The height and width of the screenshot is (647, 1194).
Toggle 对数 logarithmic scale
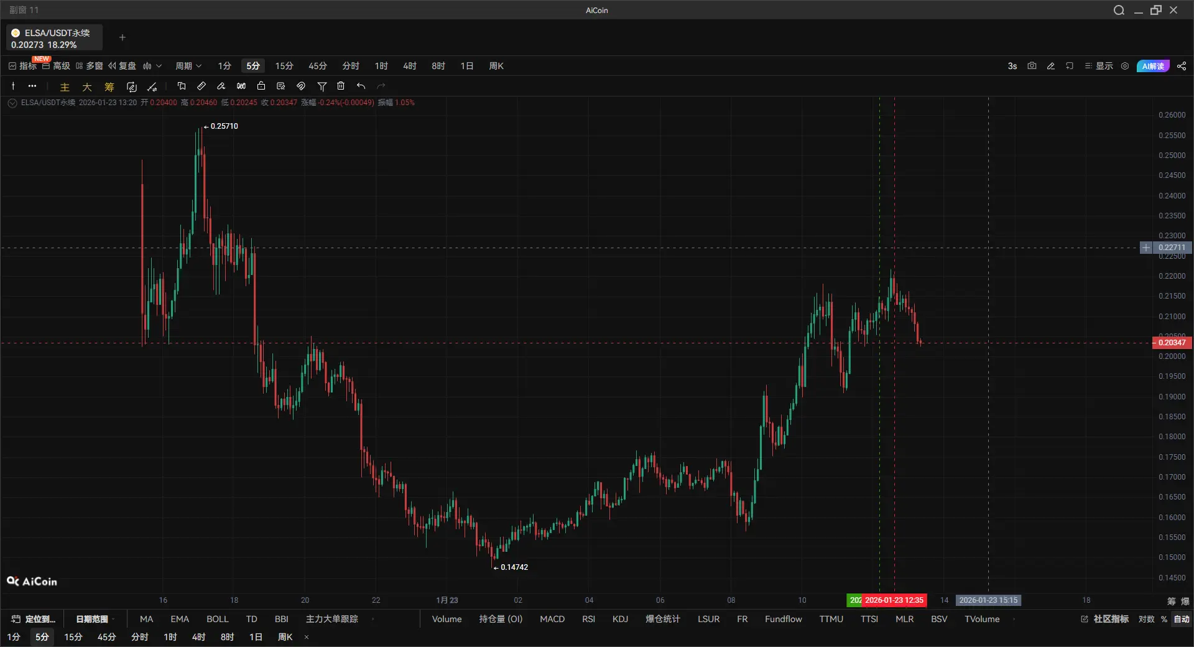[x=1147, y=619]
